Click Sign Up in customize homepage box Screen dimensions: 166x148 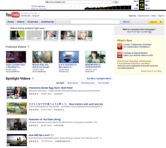pos(140,32)
